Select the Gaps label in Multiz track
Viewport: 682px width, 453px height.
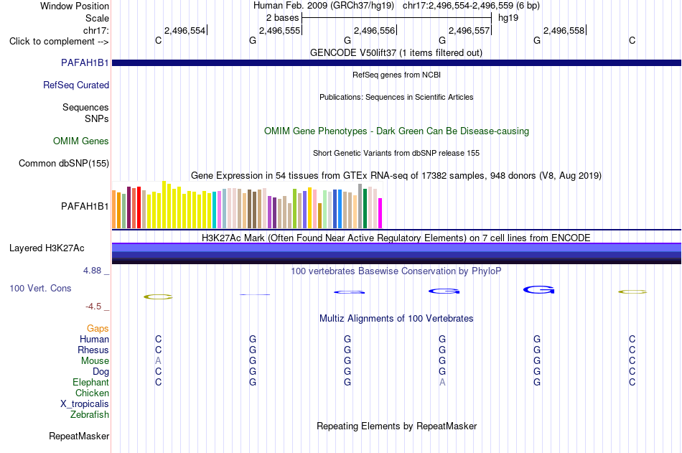click(x=98, y=329)
